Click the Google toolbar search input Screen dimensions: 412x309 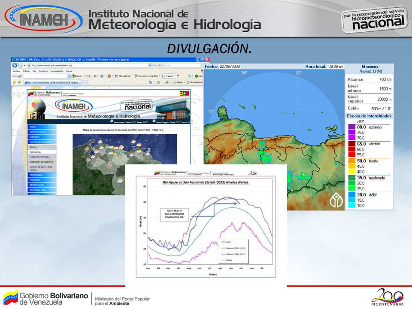(45, 76)
